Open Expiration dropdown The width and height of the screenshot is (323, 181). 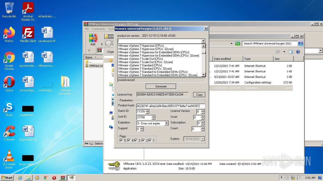coord(167,123)
